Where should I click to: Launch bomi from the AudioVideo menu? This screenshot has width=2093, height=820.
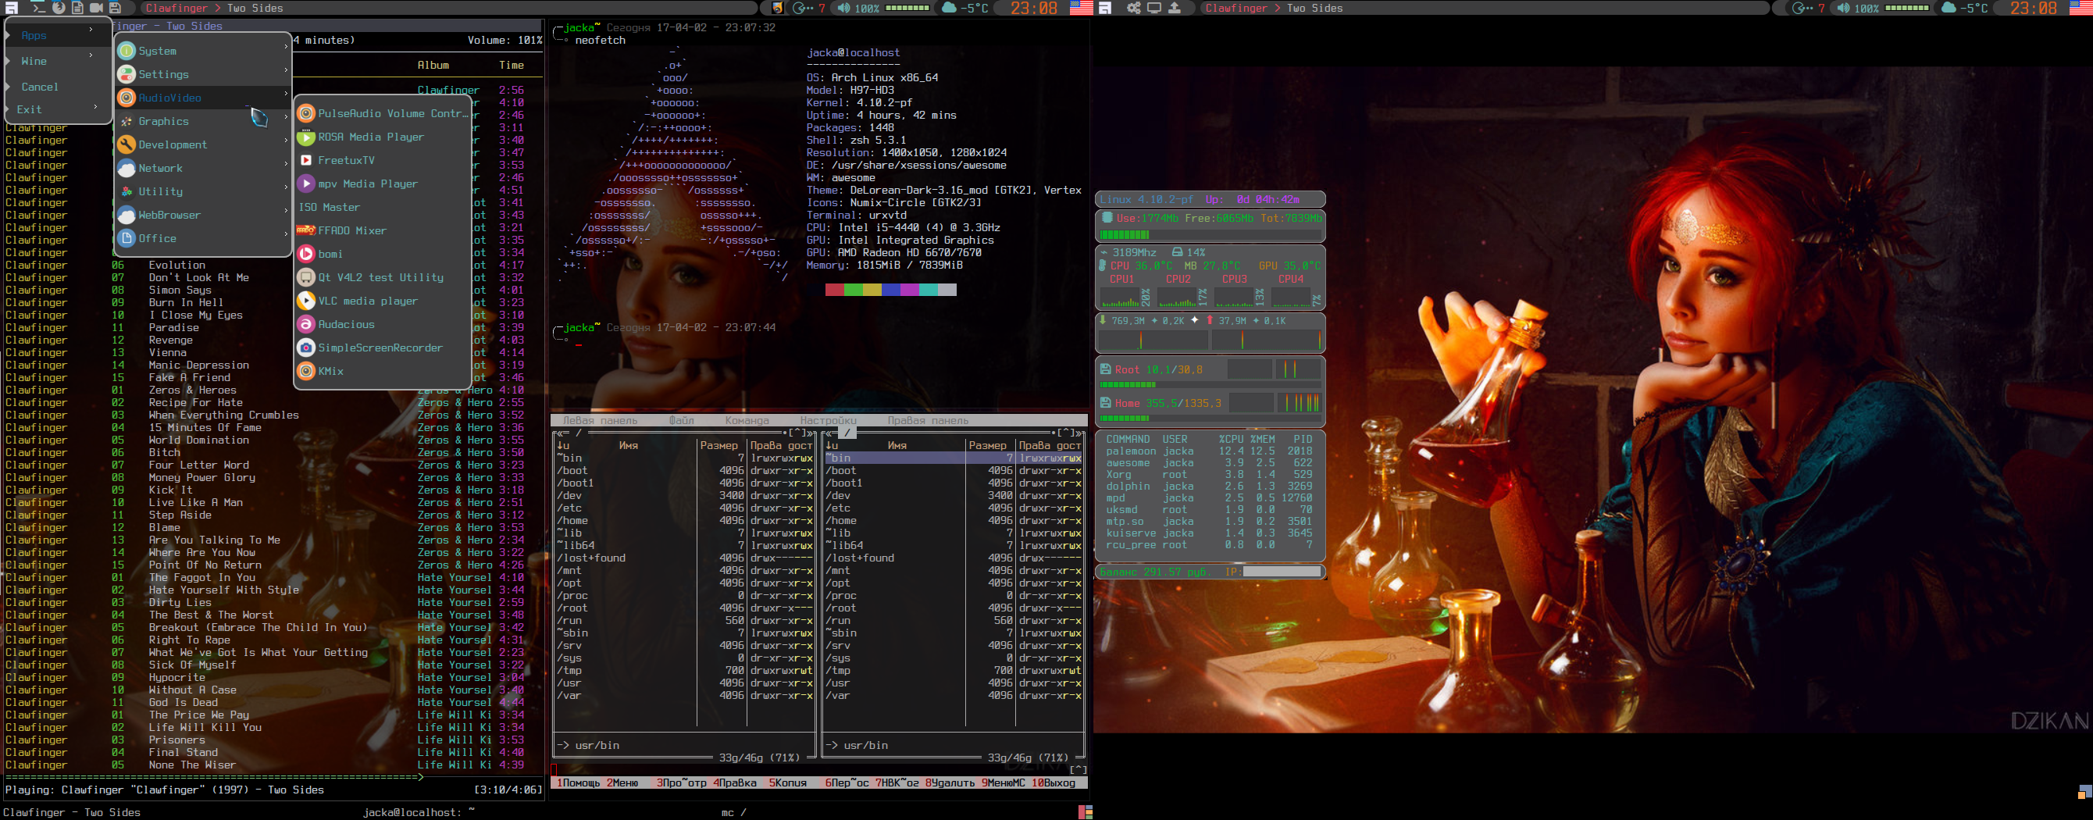[383, 255]
